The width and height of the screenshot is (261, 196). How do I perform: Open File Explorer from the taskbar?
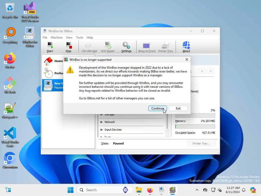pos(139,190)
